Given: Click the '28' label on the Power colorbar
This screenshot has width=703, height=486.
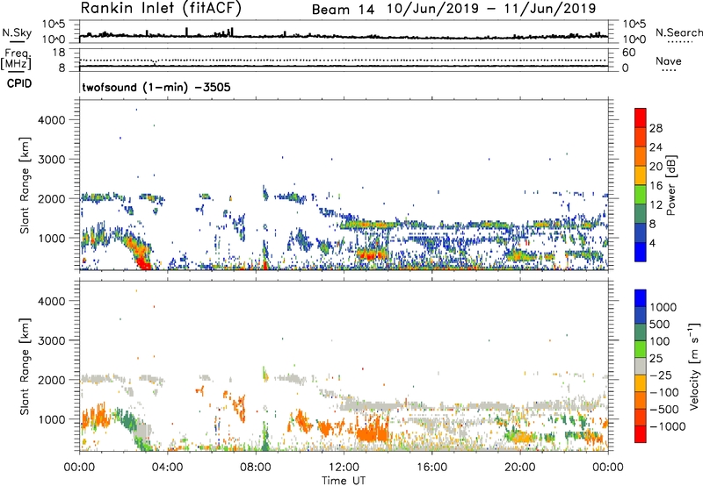Looking at the screenshot, I should (x=656, y=128).
